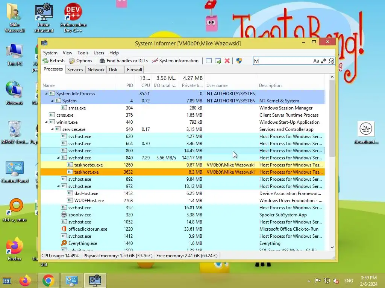This screenshot has height=288, width=385.
Task: Collapse the wininit.exe tree node
Action: point(46,122)
